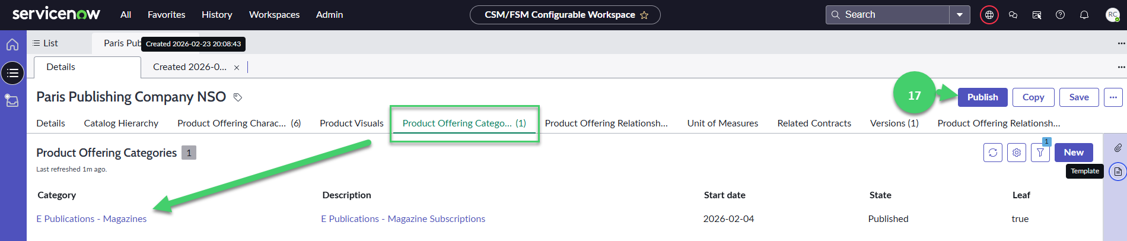Screen dimensions: 1127x241
Task: Open the Details record tab
Action: click(x=51, y=123)
